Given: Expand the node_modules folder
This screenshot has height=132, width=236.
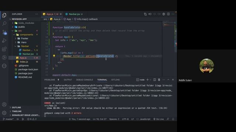Looking at the screenshot, I should [x=24, y=23].
